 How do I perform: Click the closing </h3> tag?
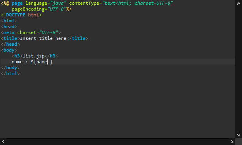pyautogui.click(x=51, y=56)
